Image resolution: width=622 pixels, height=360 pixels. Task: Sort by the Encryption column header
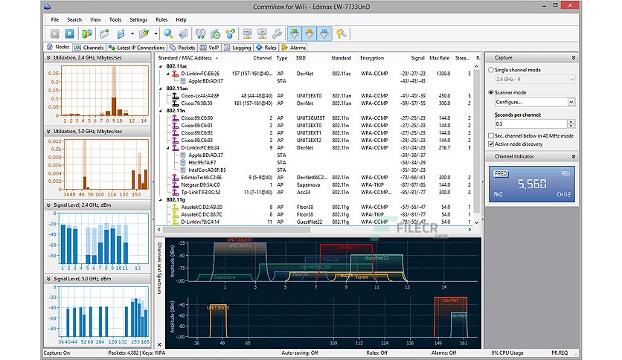[372, 58]
